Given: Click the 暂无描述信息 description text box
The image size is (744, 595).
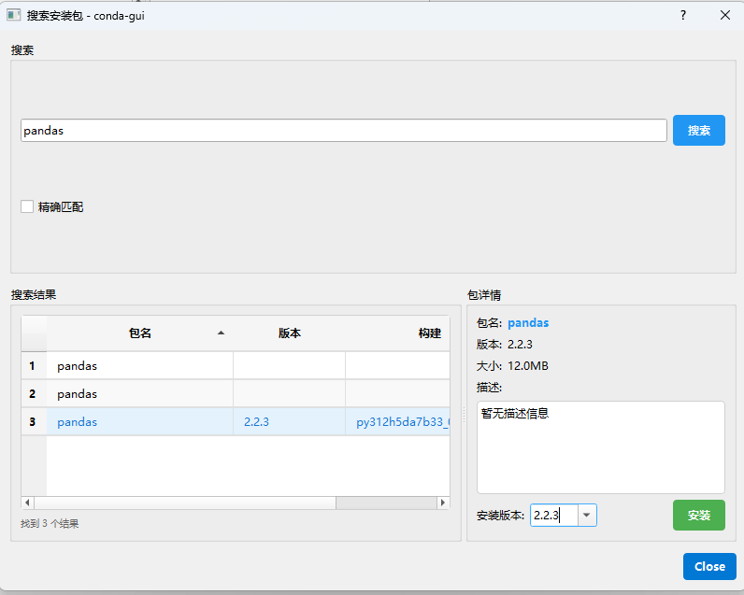Looking at the screenshot, I should click(x=601, y=447).
